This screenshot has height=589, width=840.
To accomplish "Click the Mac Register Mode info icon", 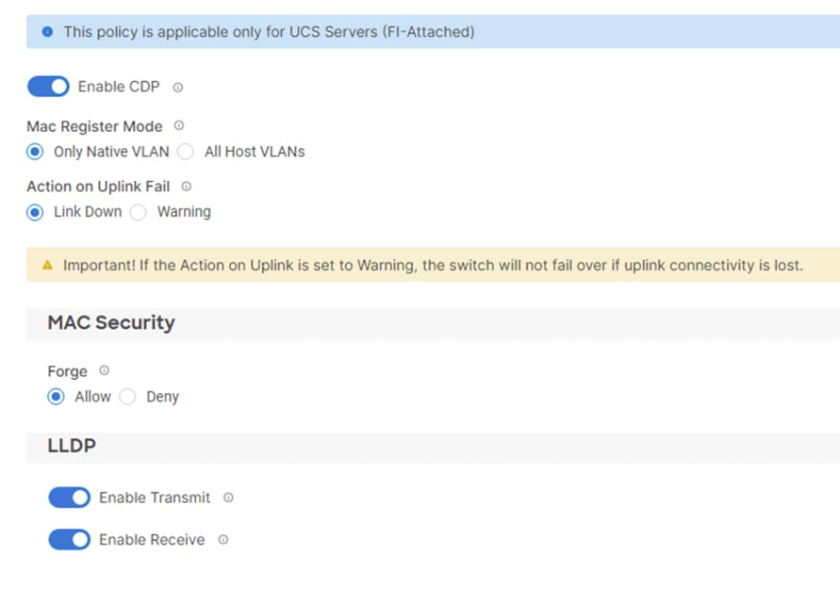I will coord(179,125).
